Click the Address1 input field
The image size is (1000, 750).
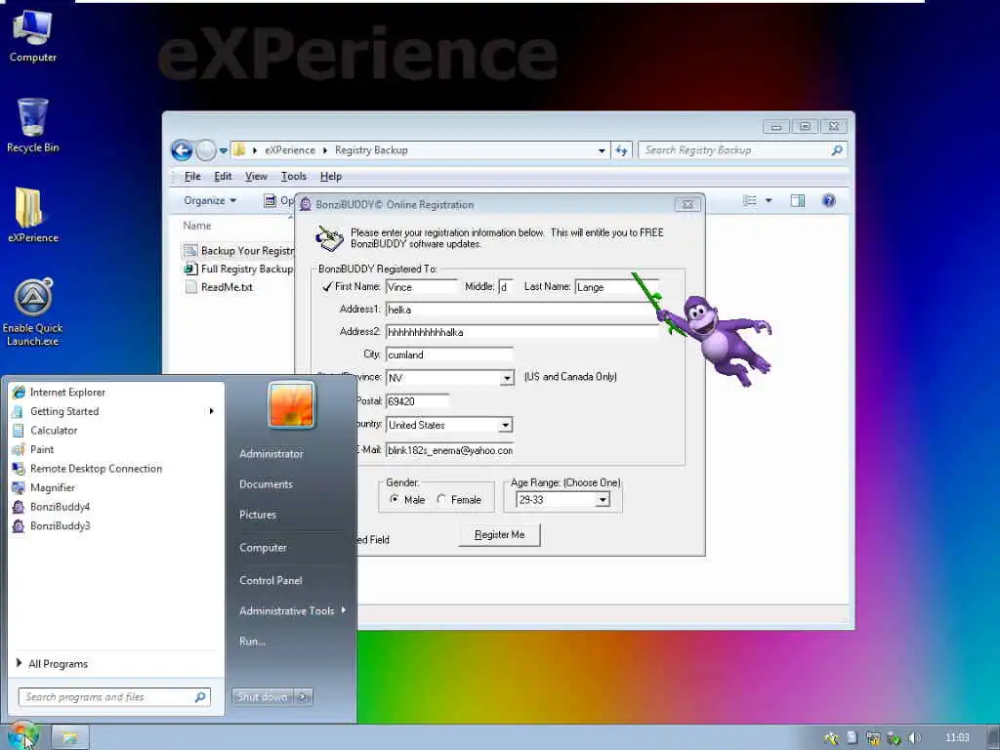521,310
